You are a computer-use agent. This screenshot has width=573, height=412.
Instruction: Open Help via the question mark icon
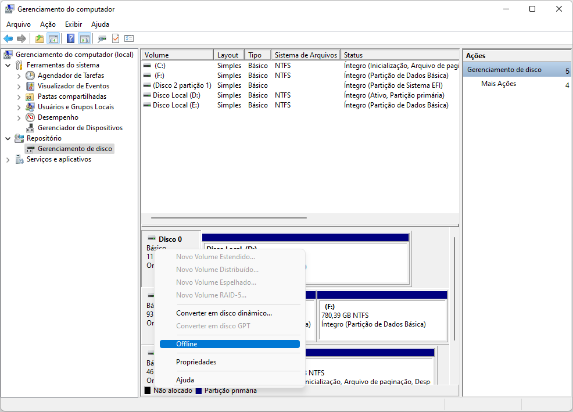point(70,39)
